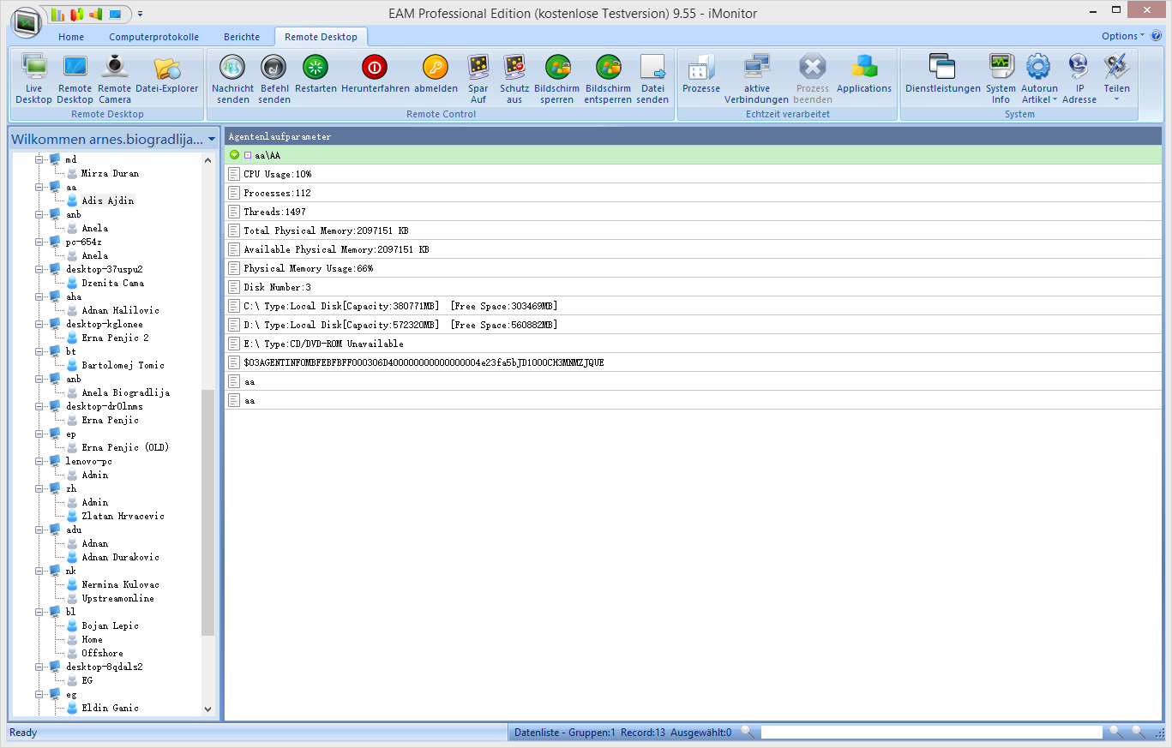This screenshot has width=1172, height=748.
Task: Collapse the desktop-37uspu2 tree node
Action: [x=39, y=269]
